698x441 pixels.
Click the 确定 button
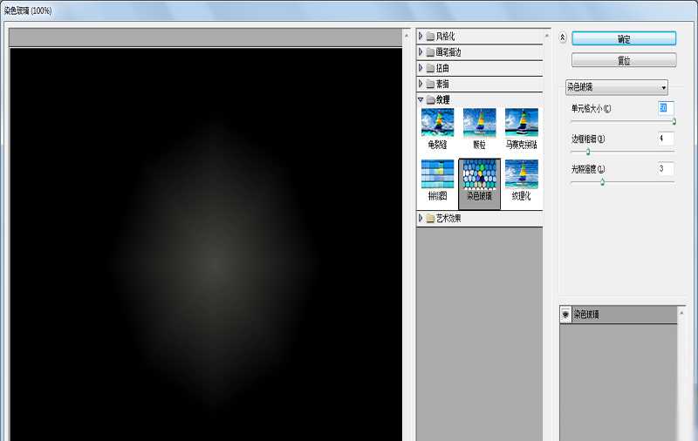(624, 38)
